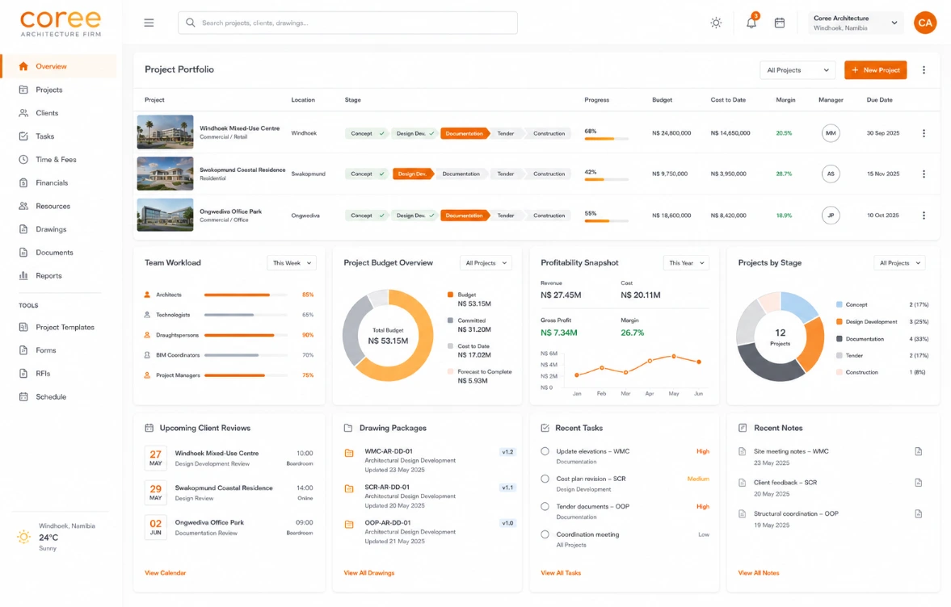Open the hamburger menu icon
The image size is (951, 607).
pos(149,23)
